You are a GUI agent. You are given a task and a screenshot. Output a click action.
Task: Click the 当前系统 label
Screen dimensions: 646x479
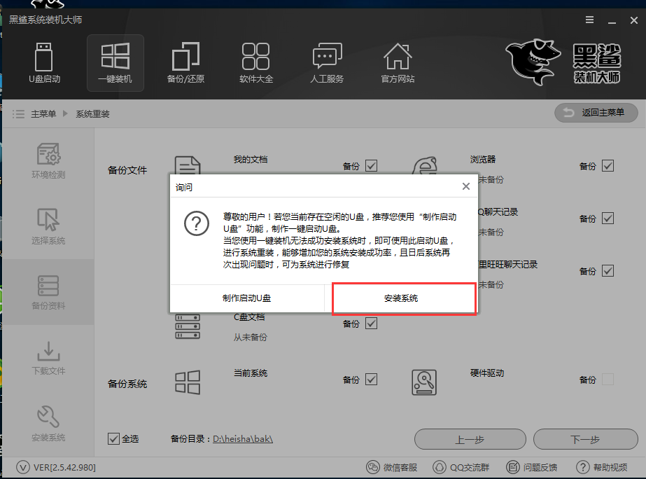[x=251, y=373]
